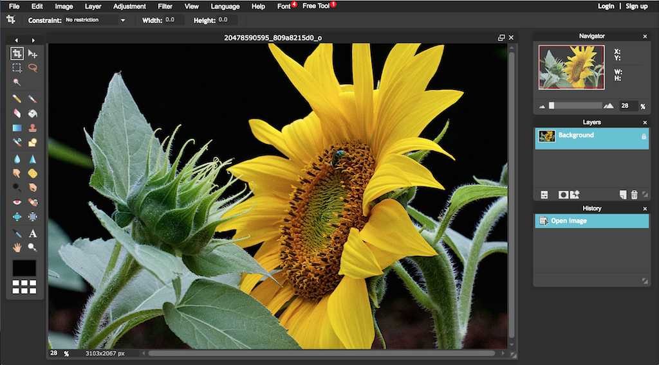Expand the toolbox with the right arrow

coord(33,40)
